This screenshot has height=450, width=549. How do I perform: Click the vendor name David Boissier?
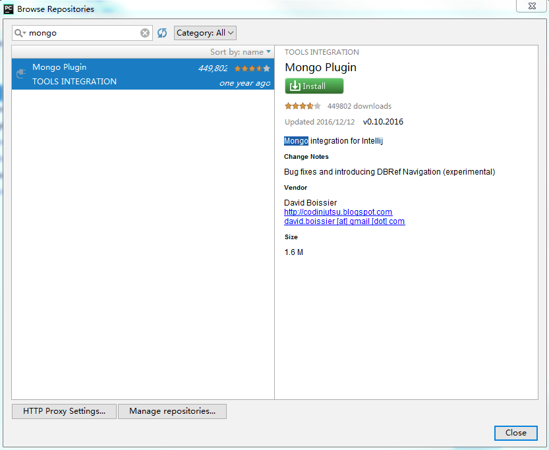310,203
